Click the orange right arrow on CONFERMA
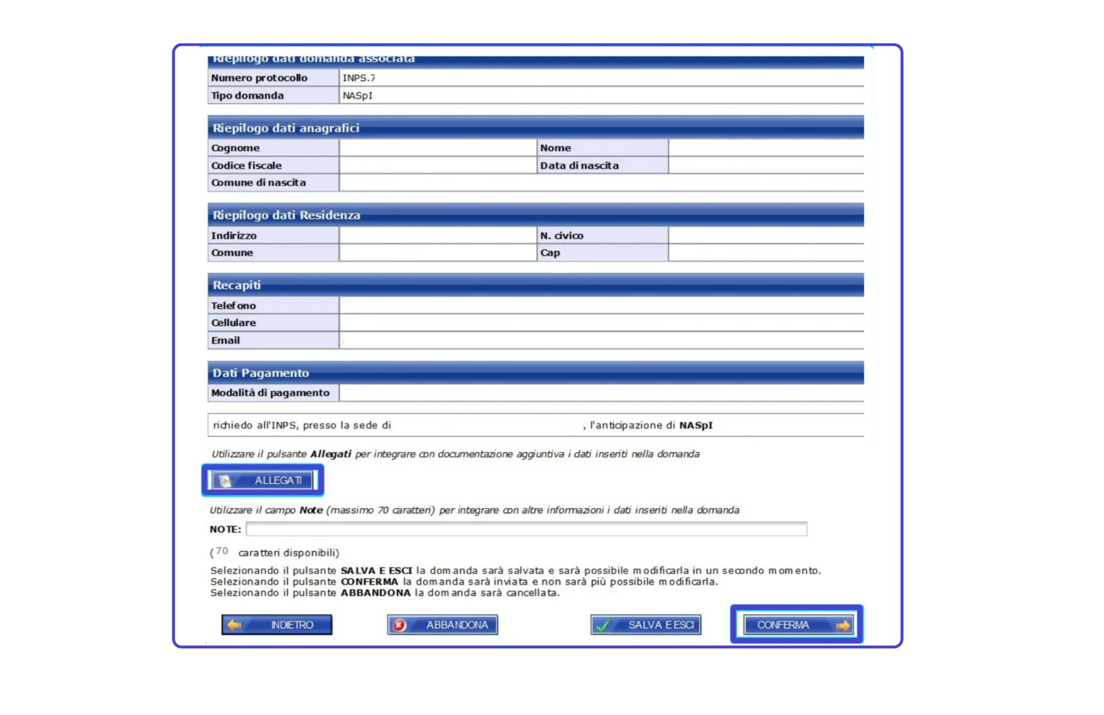This screenshot has height=715, width=1104. (843, 625)
